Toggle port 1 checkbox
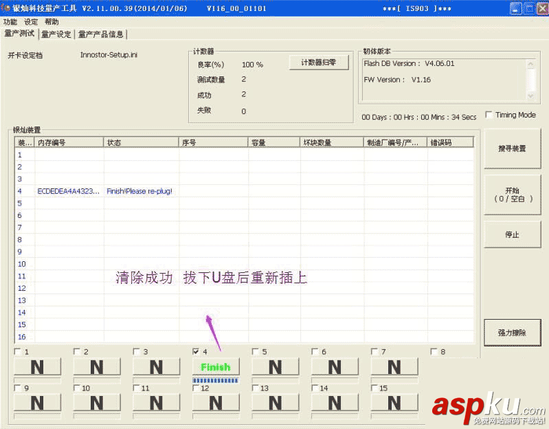This screenshot has height=429, width=549. (x=17, y=351)
